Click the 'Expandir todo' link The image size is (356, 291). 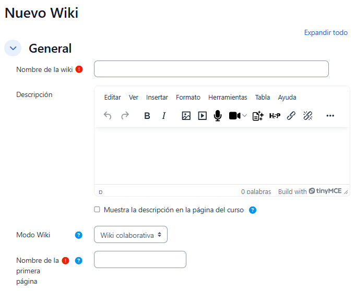(x=326, y=32)
